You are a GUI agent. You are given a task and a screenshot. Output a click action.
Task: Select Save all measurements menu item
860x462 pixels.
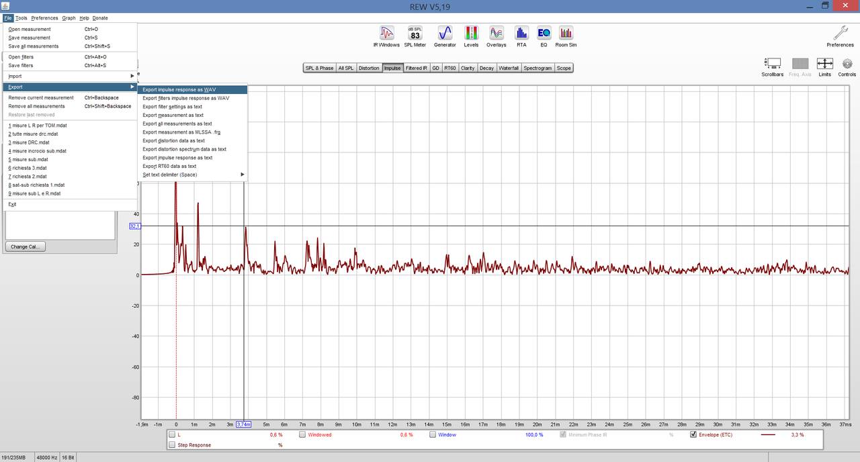coord(70,46)
